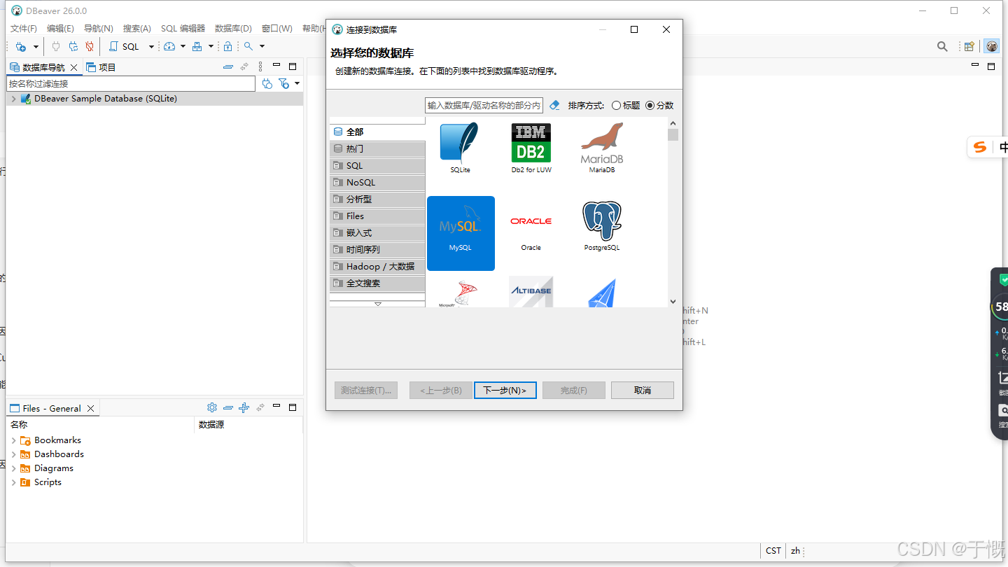Click the lock transaction mode icon
Image resolution: width=1008 pixels, height=567 pixels.
pyautogui.click(x=227, y=46)
